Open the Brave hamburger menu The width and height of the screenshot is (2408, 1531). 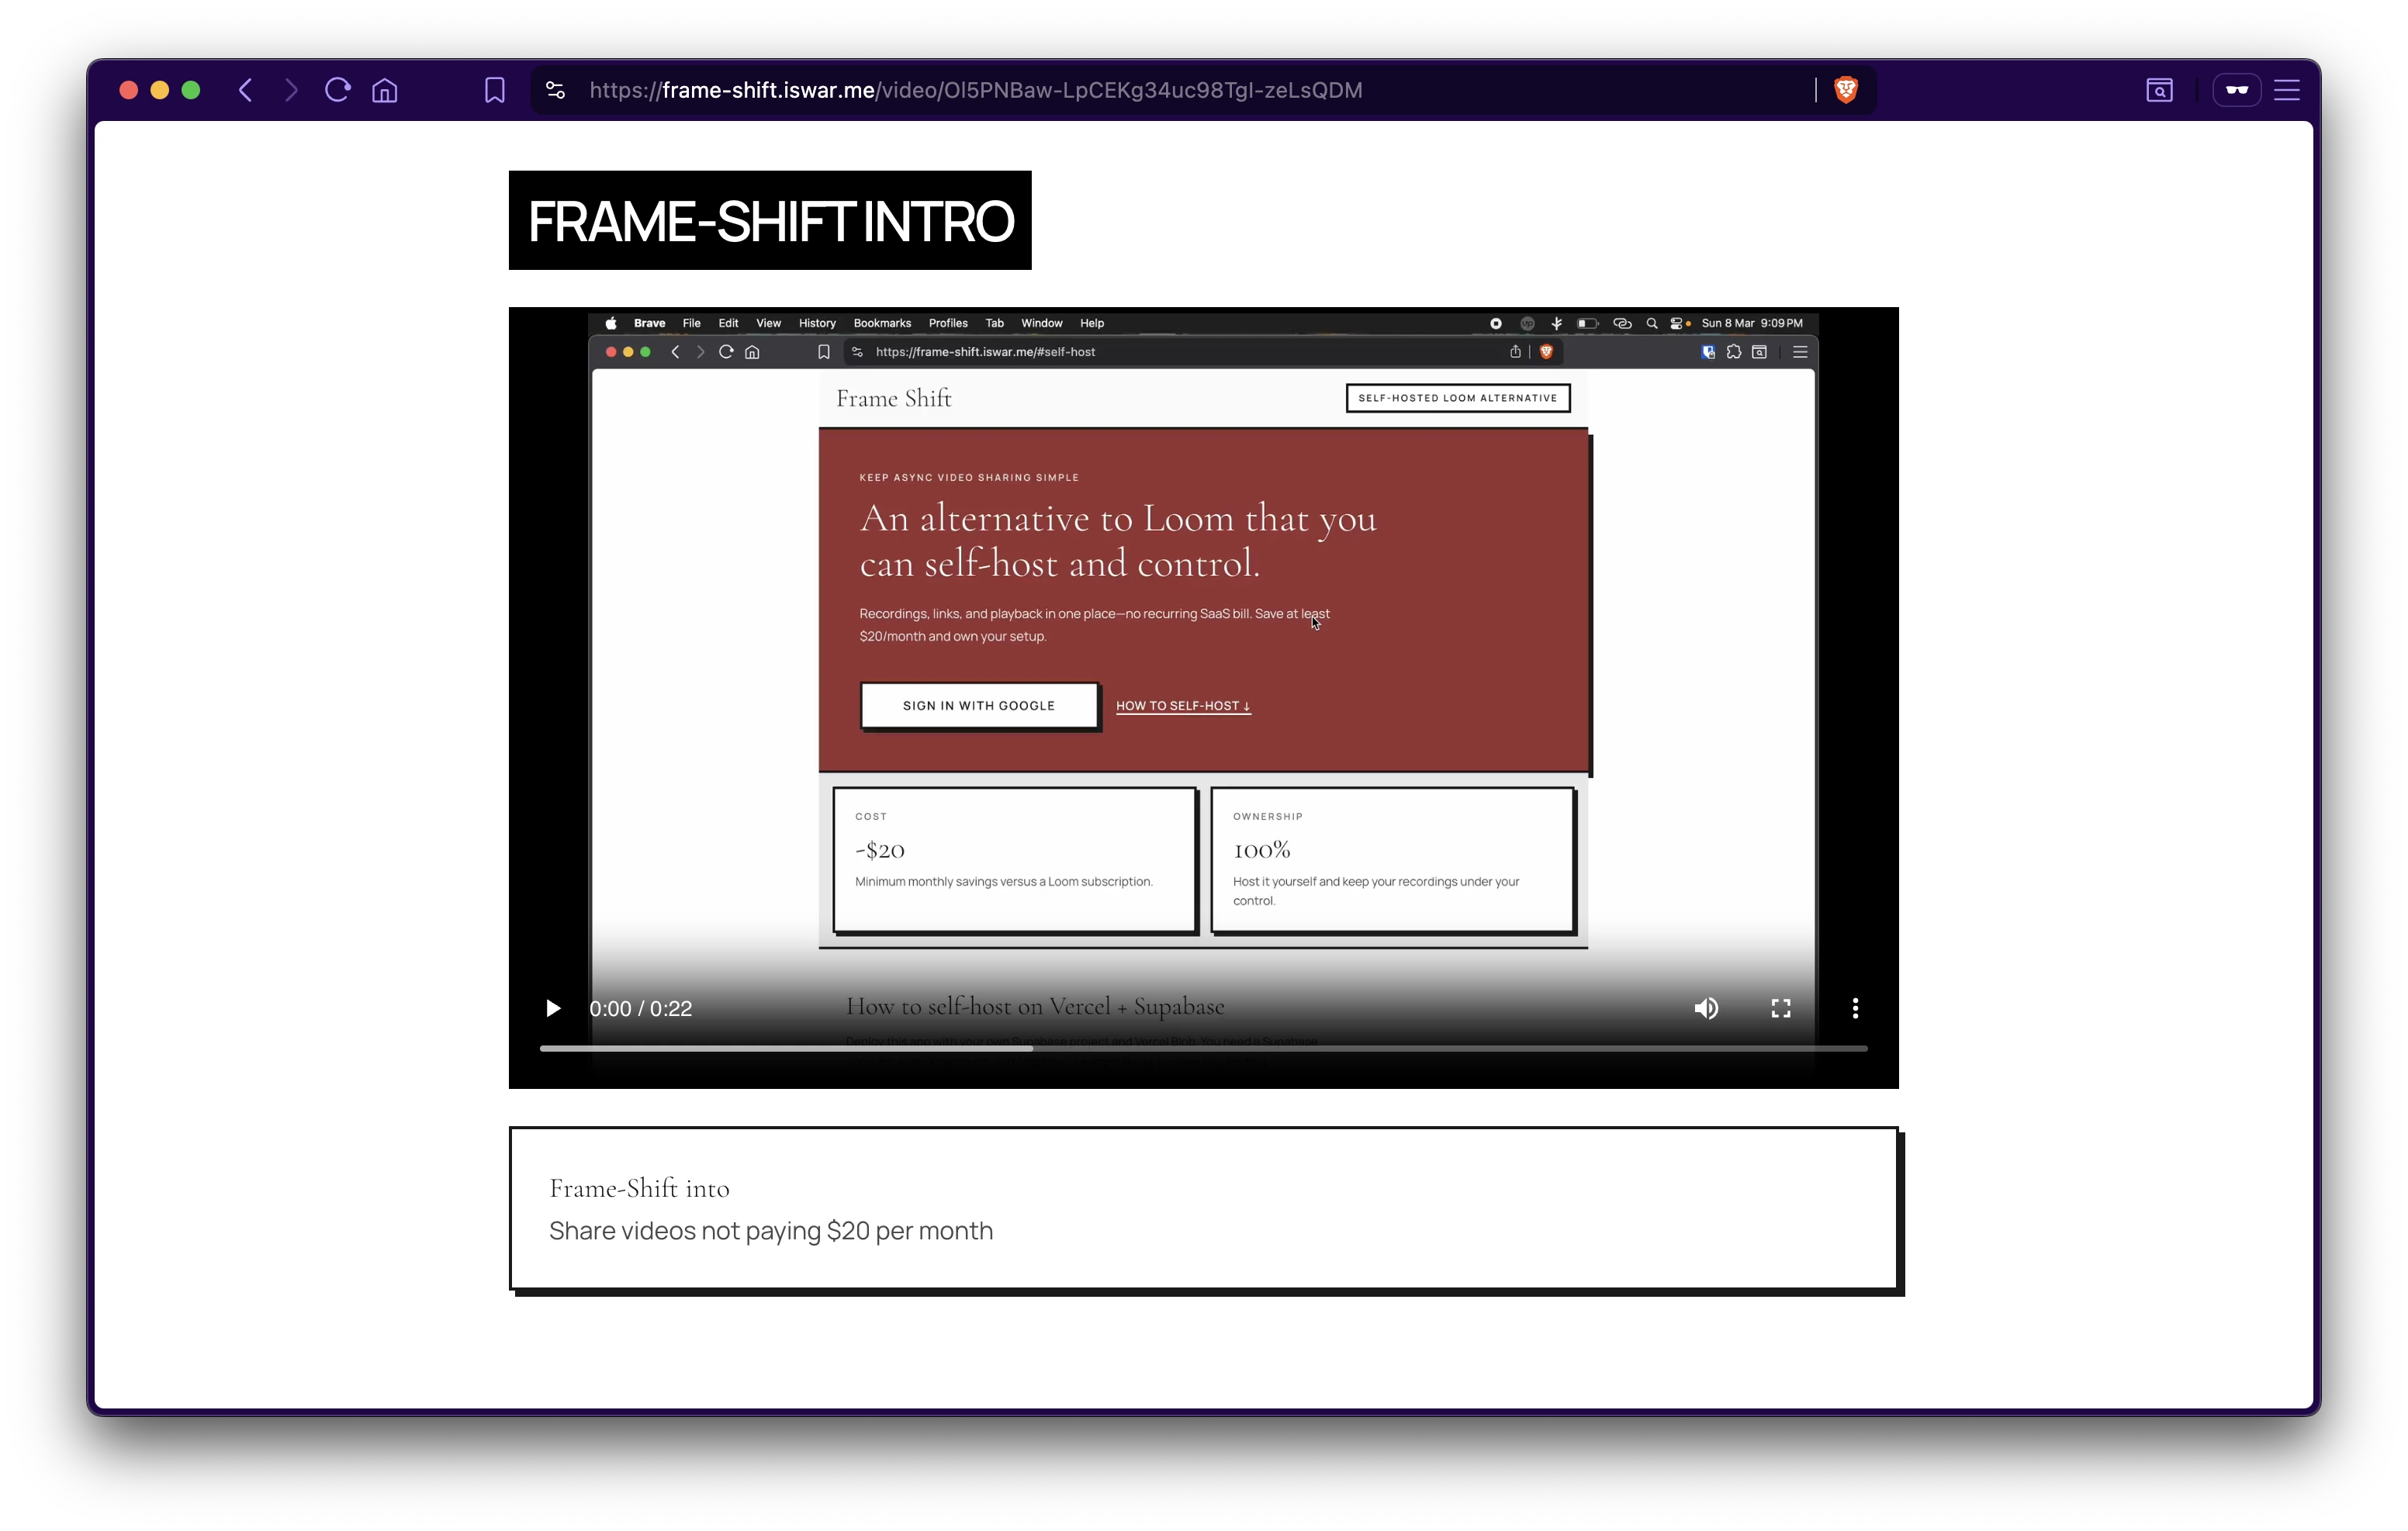click(x=2289, y=89)
